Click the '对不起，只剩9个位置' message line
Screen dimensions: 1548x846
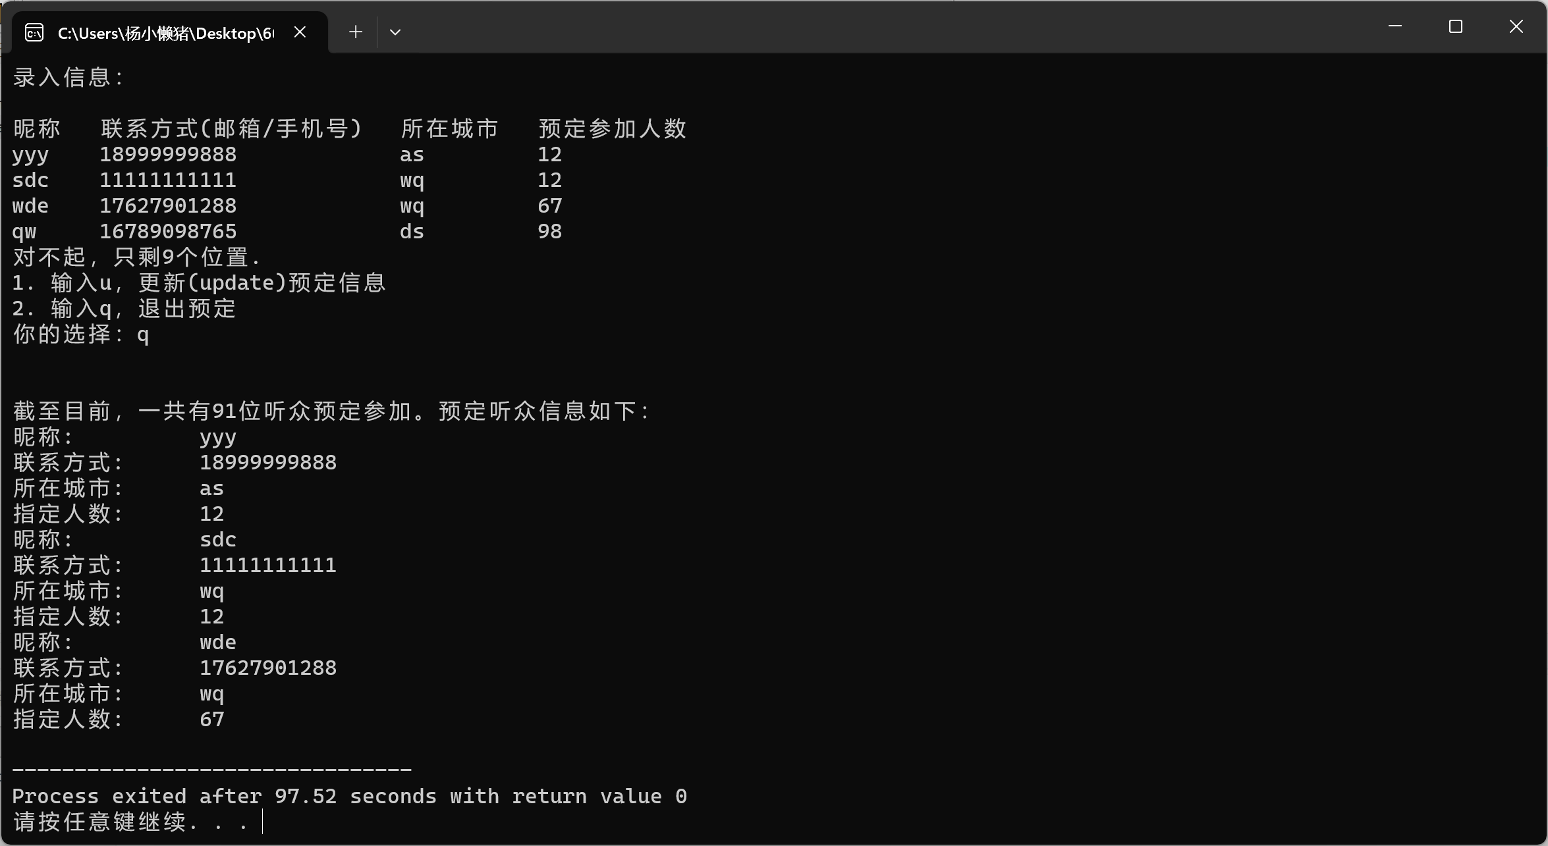click(x=137, y=257)
